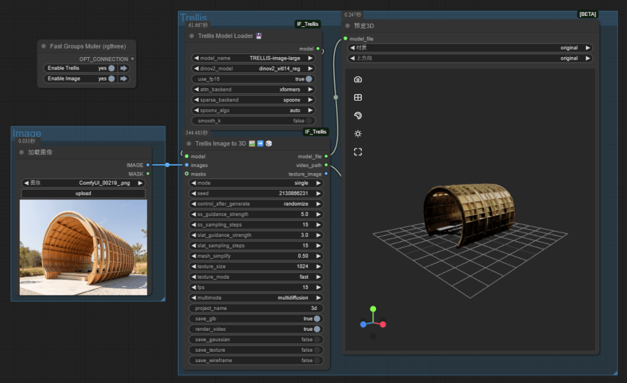
Task: Click the camera icon in 3D preview
Action: 358,79
